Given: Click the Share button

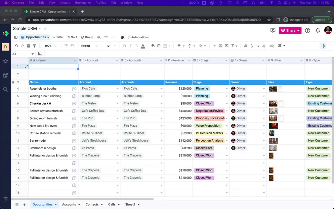Looking at the screenshot, I should [x=290, y=30].
